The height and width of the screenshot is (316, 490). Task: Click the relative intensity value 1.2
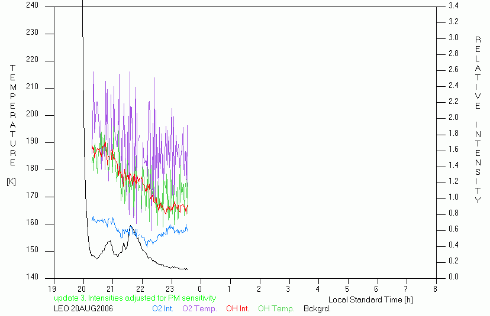click(x=453, y=181)
